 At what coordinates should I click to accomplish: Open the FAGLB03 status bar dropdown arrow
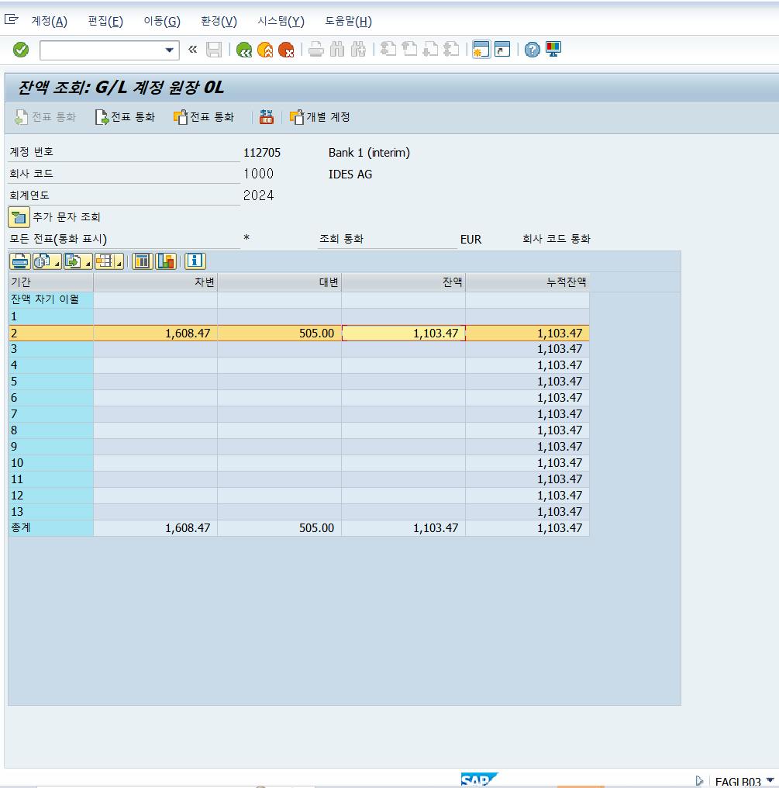click(x=770, y=779)
